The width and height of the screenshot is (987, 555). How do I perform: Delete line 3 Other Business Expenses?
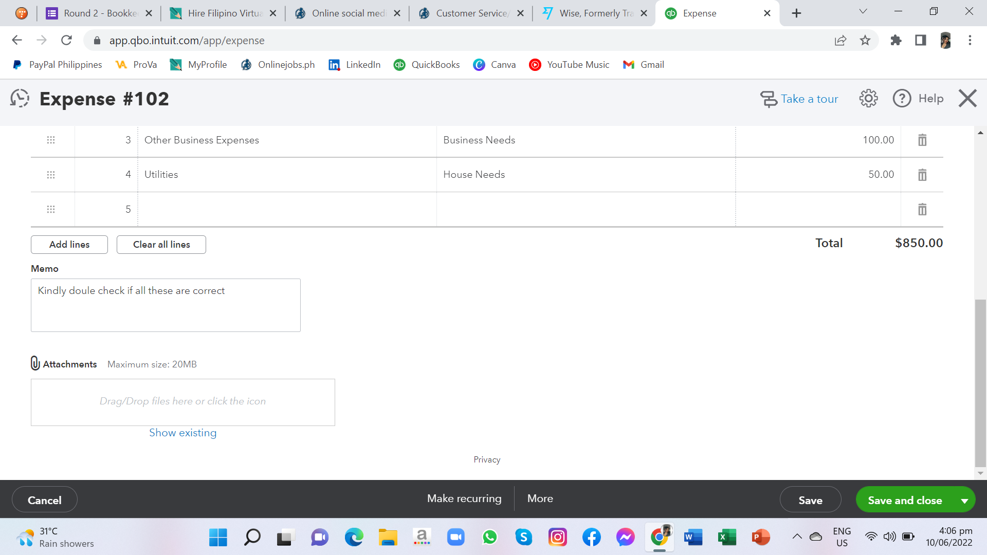922,140
